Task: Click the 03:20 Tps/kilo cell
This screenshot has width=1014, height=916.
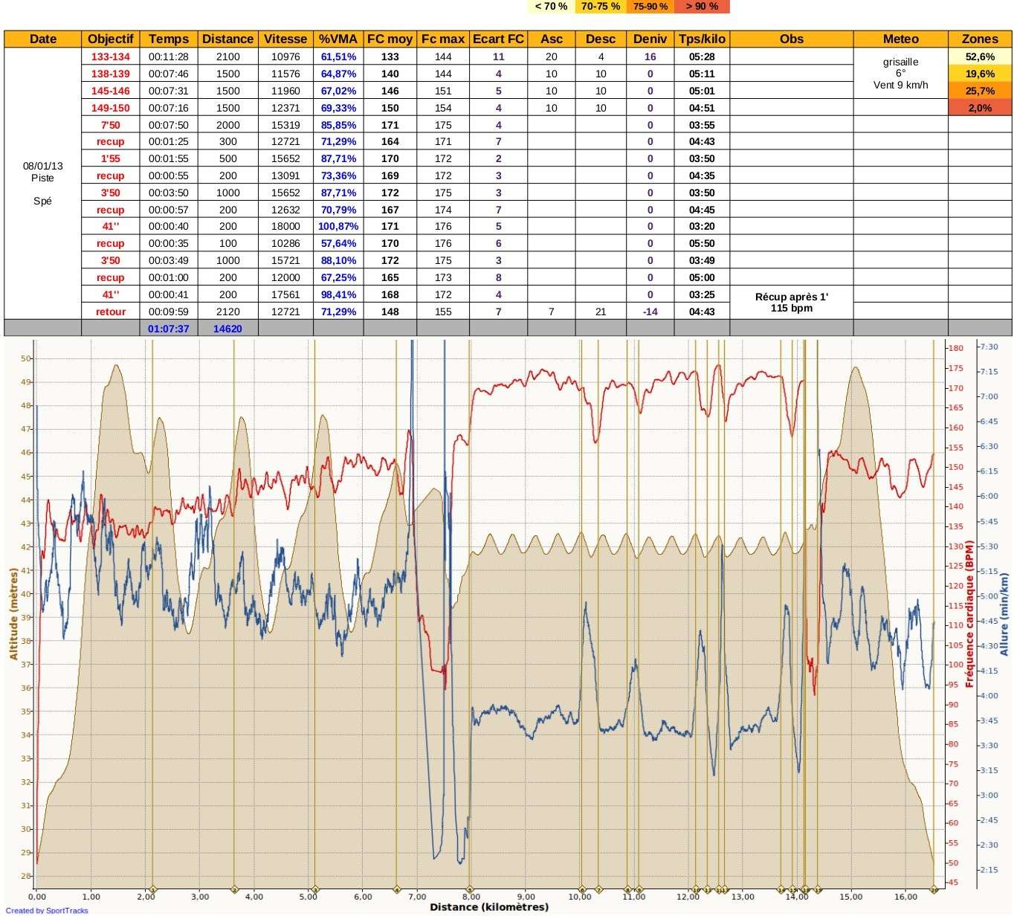Action: 702,226
